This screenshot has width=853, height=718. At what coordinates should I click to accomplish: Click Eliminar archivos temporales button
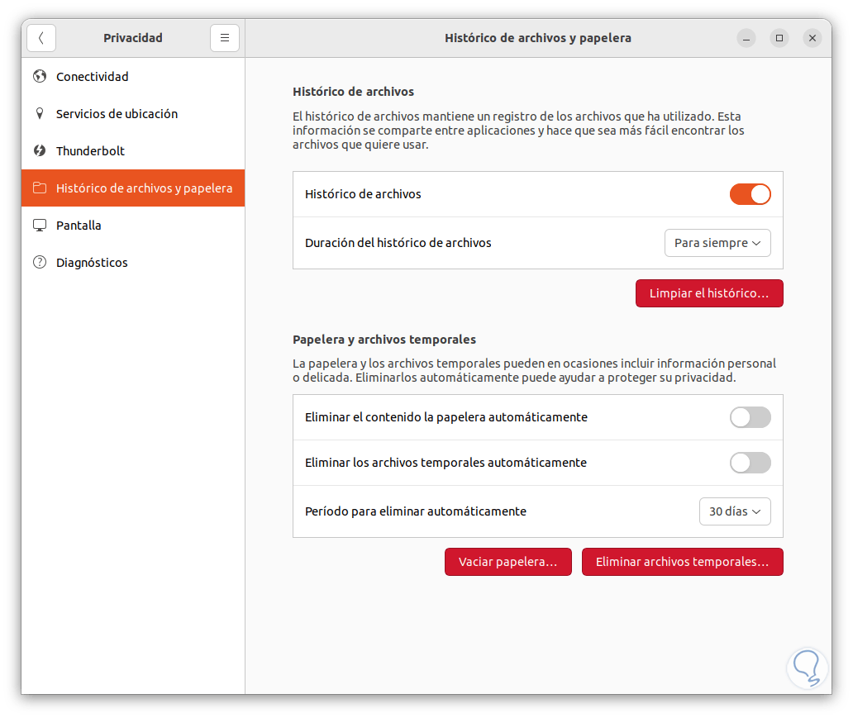click(682, 562)
